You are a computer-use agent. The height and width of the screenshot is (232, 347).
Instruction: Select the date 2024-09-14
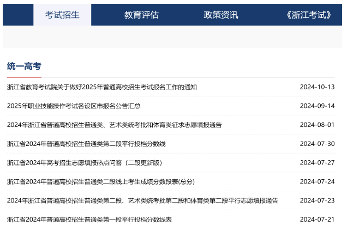pyautogui.click(x=317, y=106)
